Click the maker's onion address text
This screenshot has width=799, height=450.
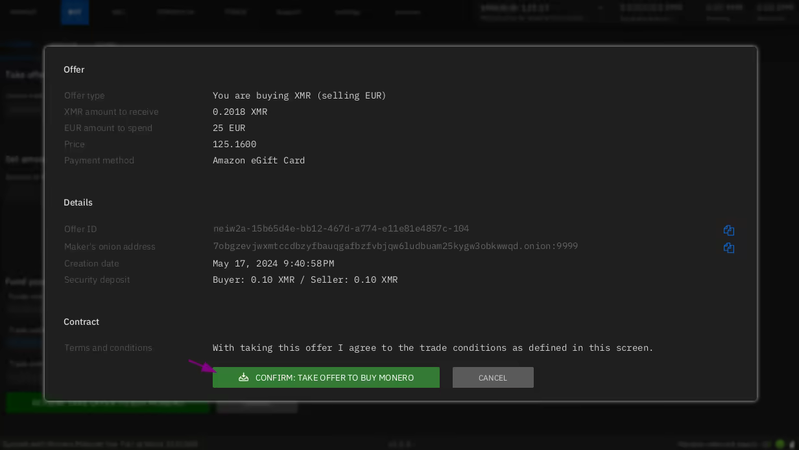point(395,246)
